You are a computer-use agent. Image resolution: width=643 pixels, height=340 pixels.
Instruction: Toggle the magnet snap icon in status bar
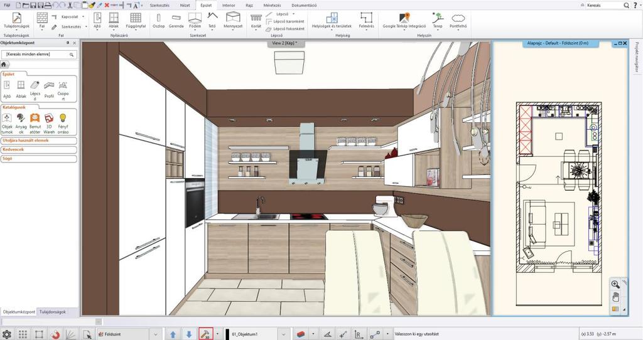point(55,334)
